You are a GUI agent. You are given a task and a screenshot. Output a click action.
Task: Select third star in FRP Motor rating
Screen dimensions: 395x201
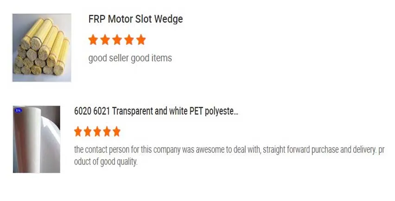[117, 40]
